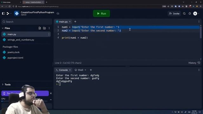Click the console output dgfsdggsdfg

pos(64,81)
